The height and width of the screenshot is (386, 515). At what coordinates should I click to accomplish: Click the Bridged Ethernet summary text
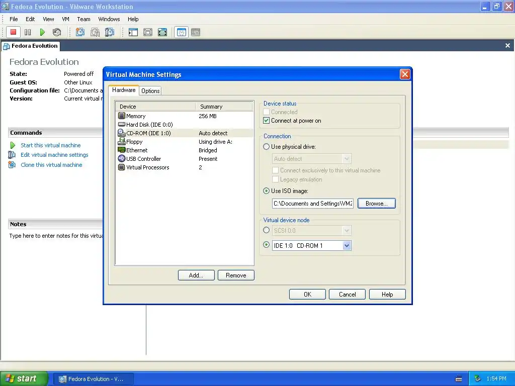pyautogui.click(x=208, y=150)
